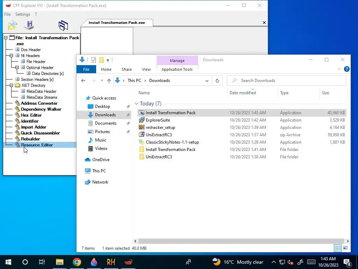358x269 pixels.
Task: Collapse the Nt Headers tree node
Action: 11,56
